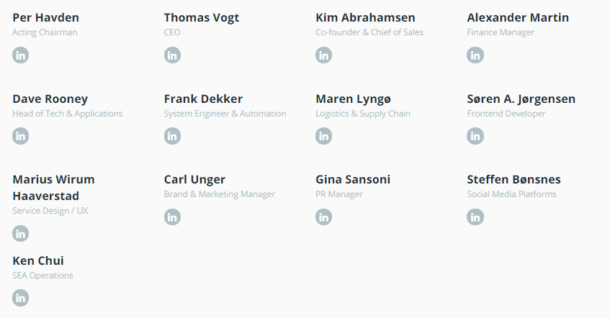This screenshot has height=318, width=610.
Task: Open Per Havden's LinkedIn icon
Action: pyautogui.click(x=21, y=55)
